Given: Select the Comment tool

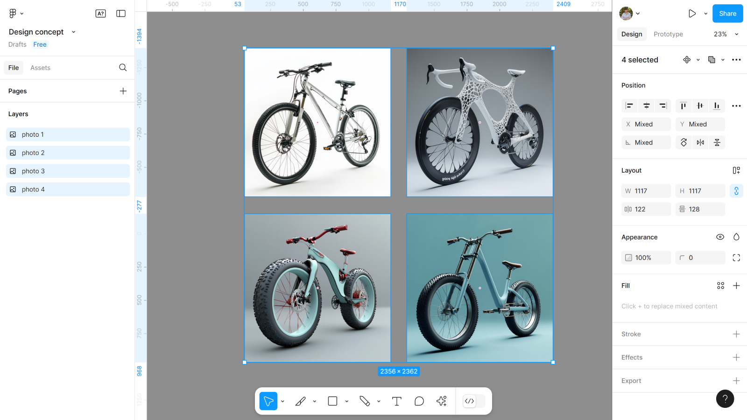Looking at the screenshot, I should (419, 401).
